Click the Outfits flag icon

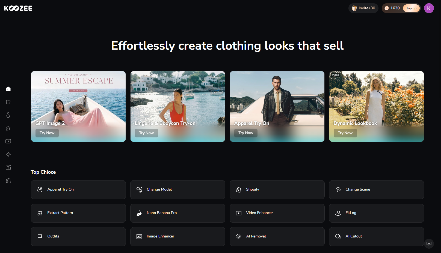click(x=40, y=236)
